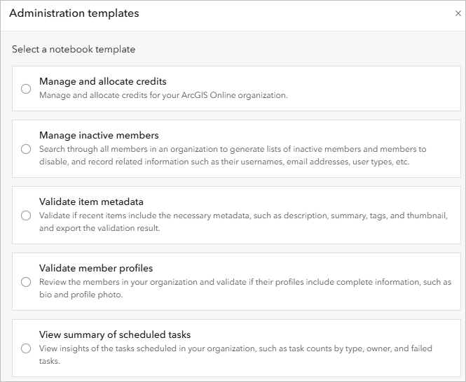Click the Administration templates dialog heading

coord(74,13)
